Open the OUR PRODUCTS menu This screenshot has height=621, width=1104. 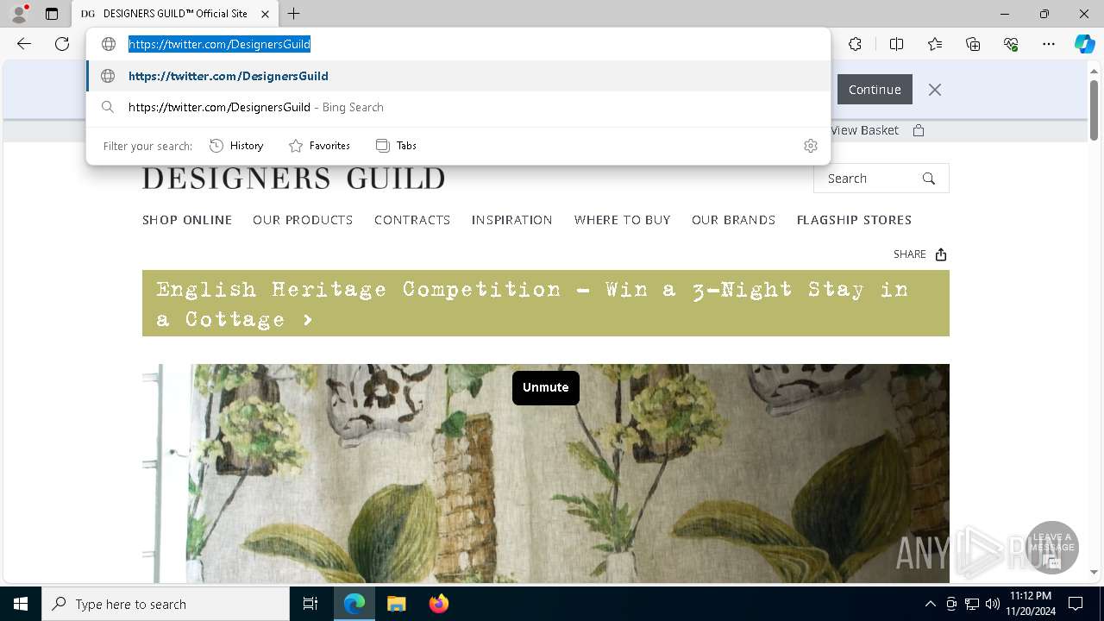[303, 220]
